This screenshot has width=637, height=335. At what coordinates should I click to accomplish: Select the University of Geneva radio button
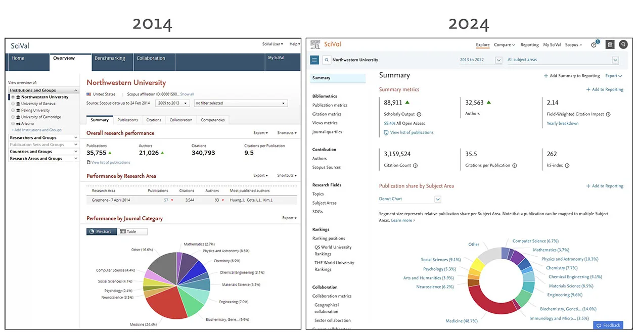click(13, 104)
